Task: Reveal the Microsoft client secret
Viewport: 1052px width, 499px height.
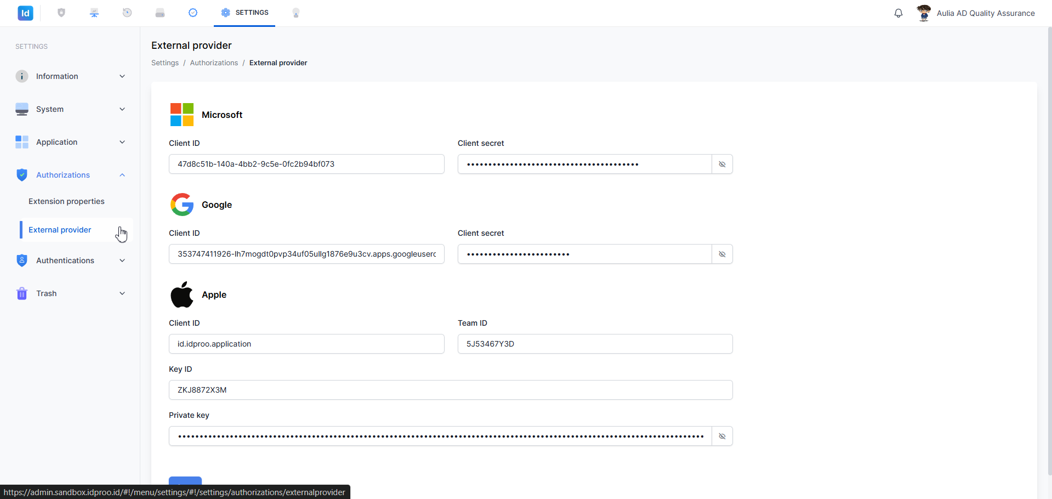Action: click(722, 164)
